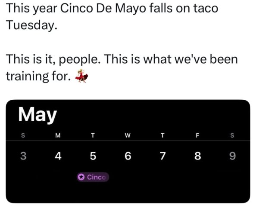The image size is (256, 215).
Task: Open the embedded calendar image
Action: pyautogui.click(x=128, y=151)
